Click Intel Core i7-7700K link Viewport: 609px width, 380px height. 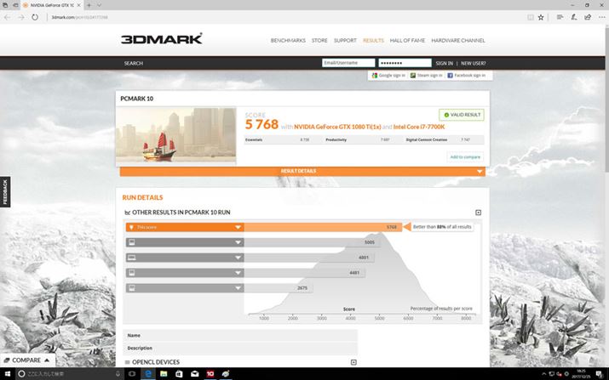pos(419,127)
